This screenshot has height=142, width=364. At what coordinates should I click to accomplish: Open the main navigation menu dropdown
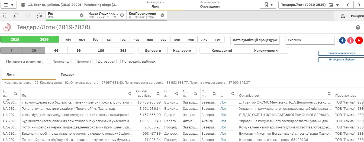pos(9,5)
